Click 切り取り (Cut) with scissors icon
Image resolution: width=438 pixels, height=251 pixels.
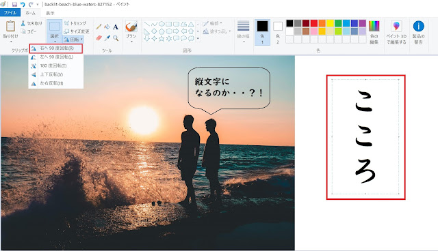[31, 23]
